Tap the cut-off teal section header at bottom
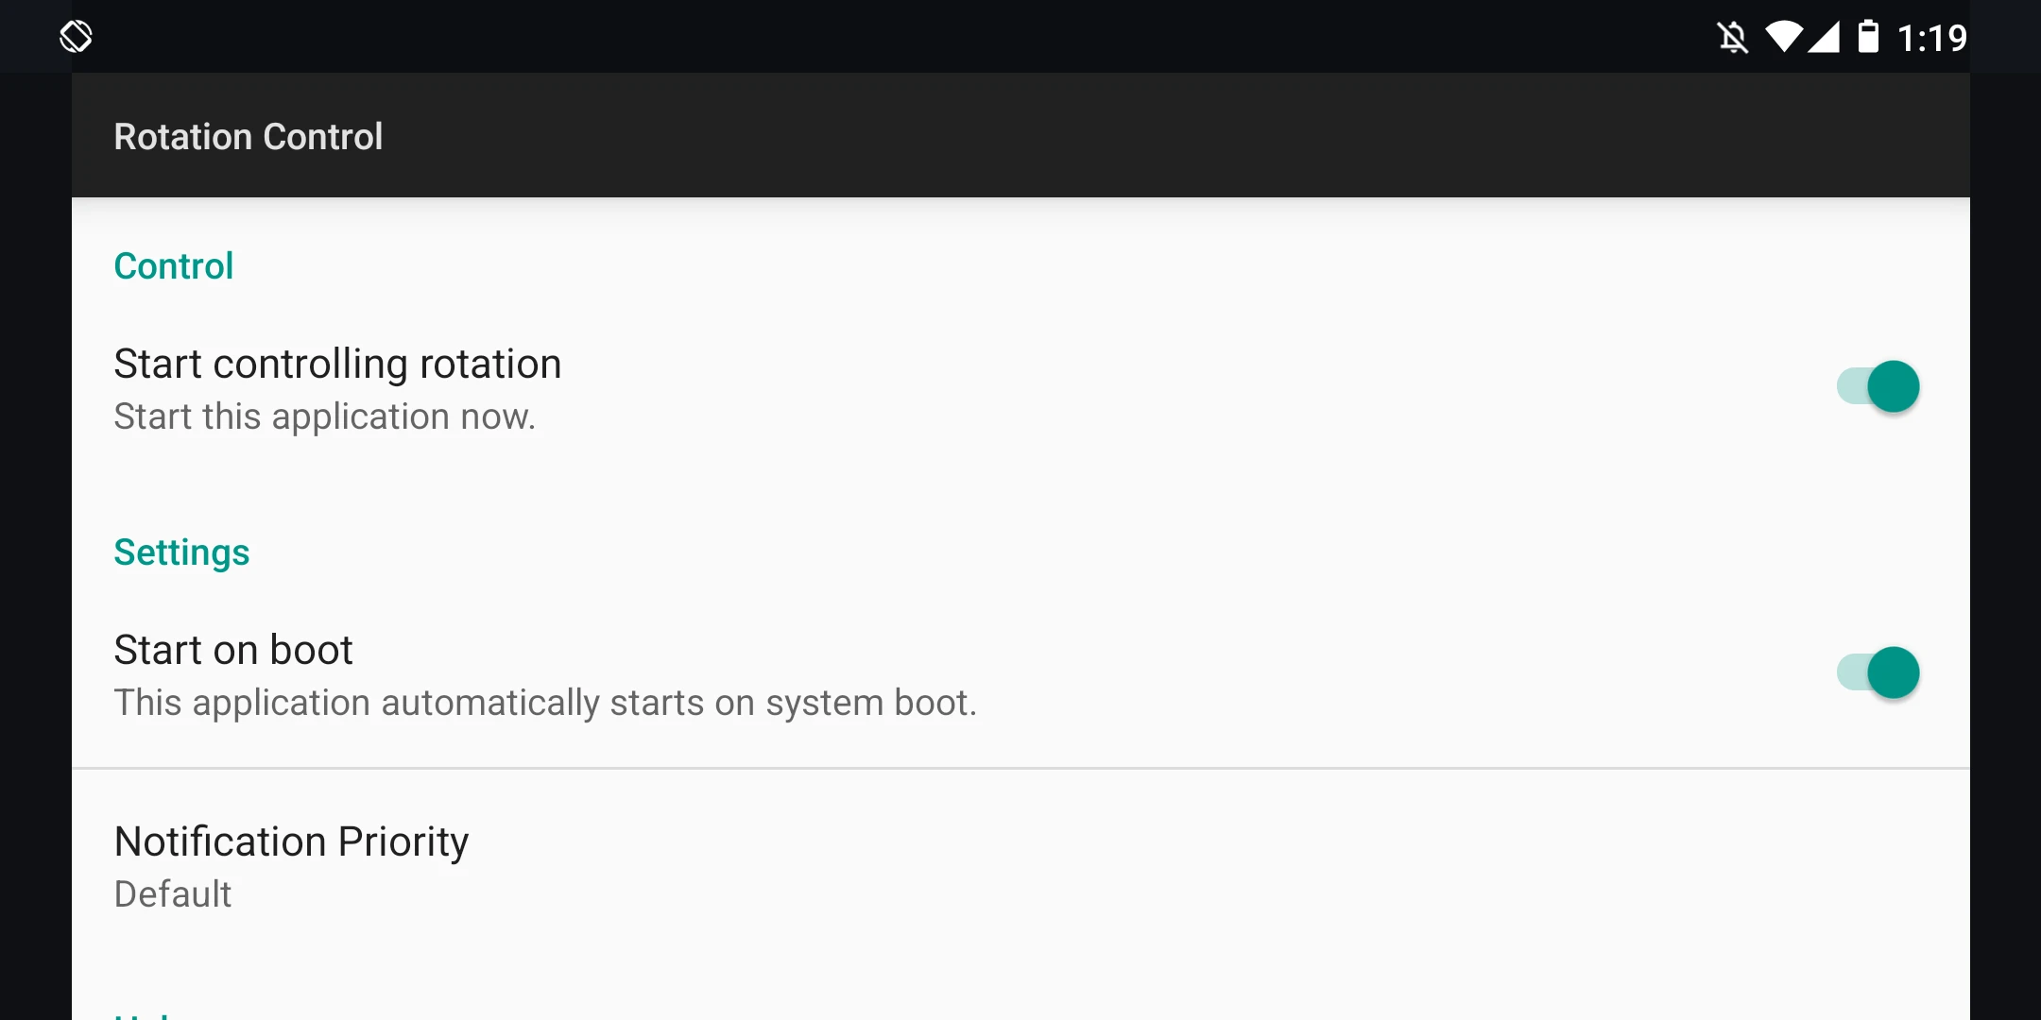The height and width of the screenshot is (1020, 2041). pos(142,1014)
